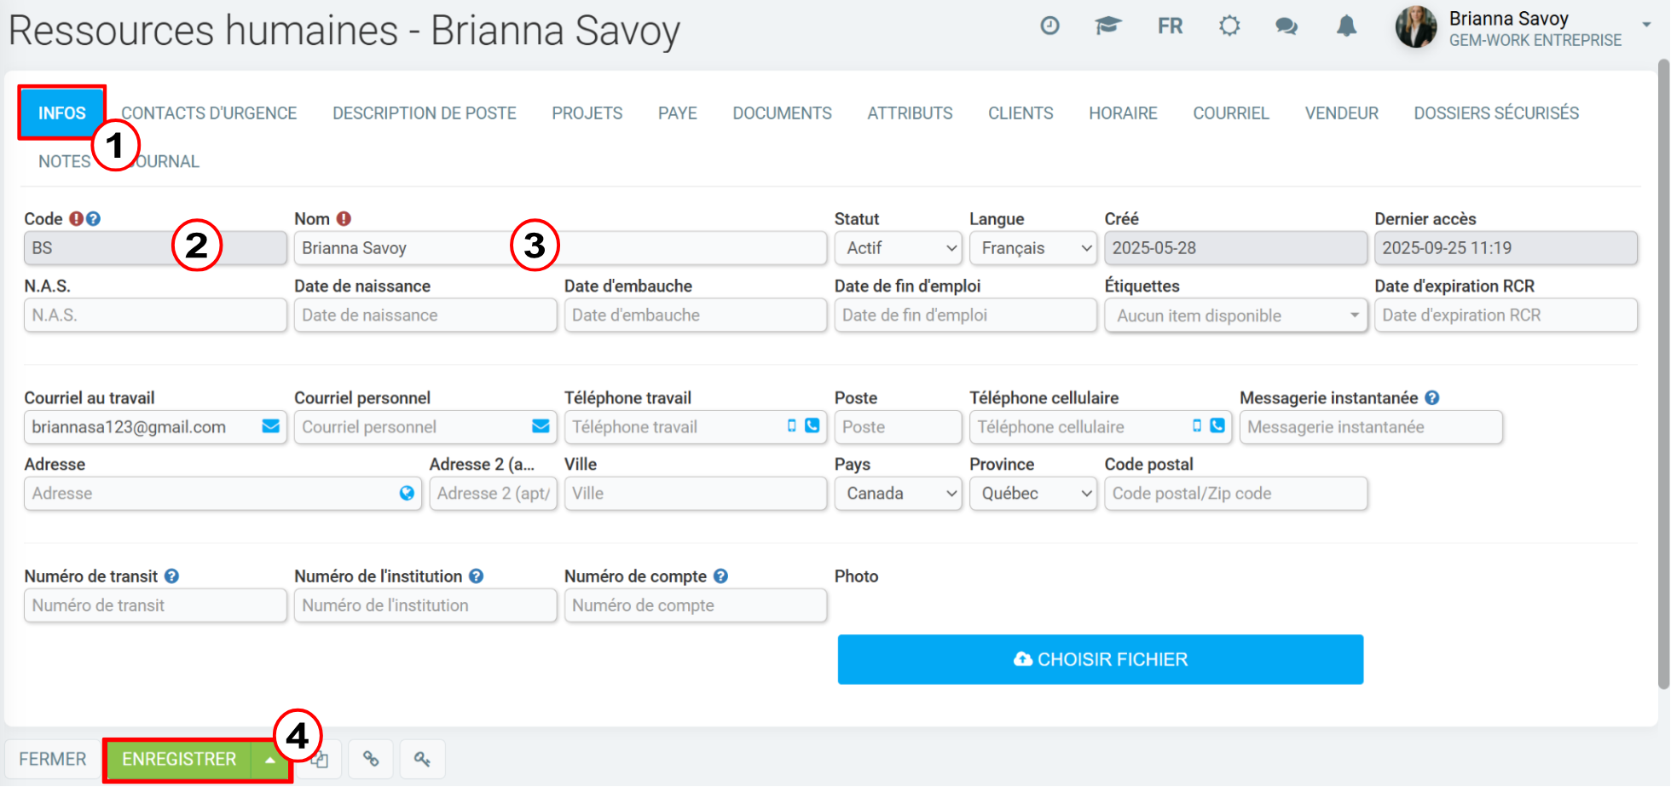Image resolution: width=1671 pixels, height=787 pixels.
Task: Click the N.A.S. input field
Action: [155, 315]
